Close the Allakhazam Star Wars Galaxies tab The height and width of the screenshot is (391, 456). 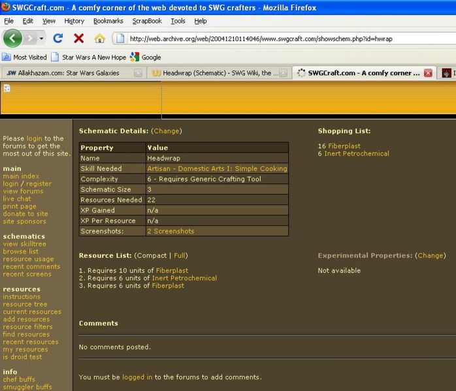click(x=138, y=73)
